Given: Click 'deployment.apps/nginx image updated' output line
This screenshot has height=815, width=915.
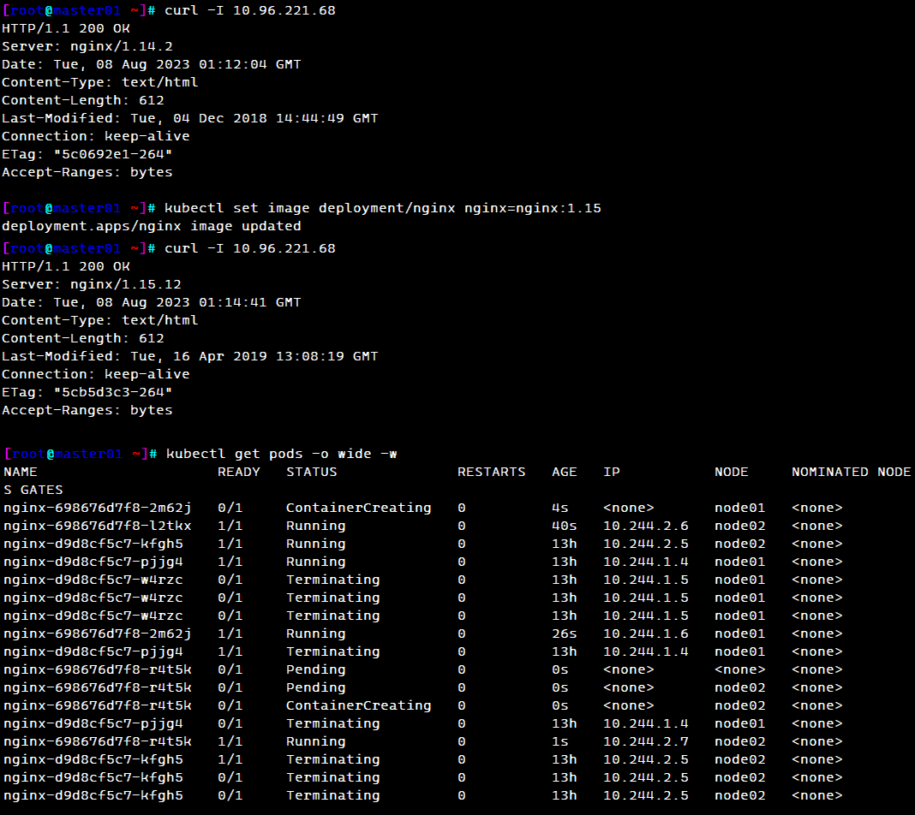Looking at the screenshot, I should coord(152,226).
